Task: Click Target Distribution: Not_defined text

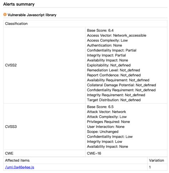Action: pyautogui.click(x=114, y=100)
